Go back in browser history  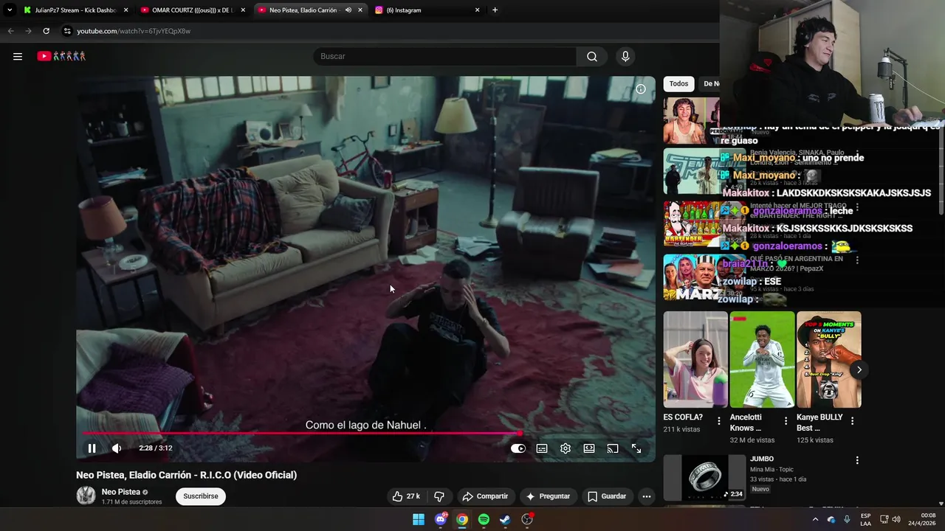coord(10,31)
